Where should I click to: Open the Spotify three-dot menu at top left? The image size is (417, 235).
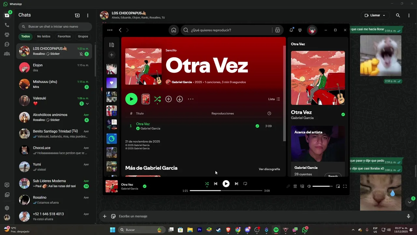[110, 30]
